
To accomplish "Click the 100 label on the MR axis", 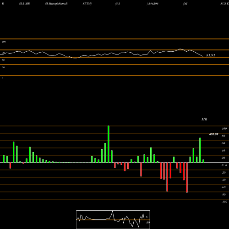I will click(x=224, y=129).
